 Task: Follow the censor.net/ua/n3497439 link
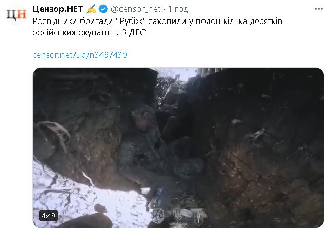79,55
